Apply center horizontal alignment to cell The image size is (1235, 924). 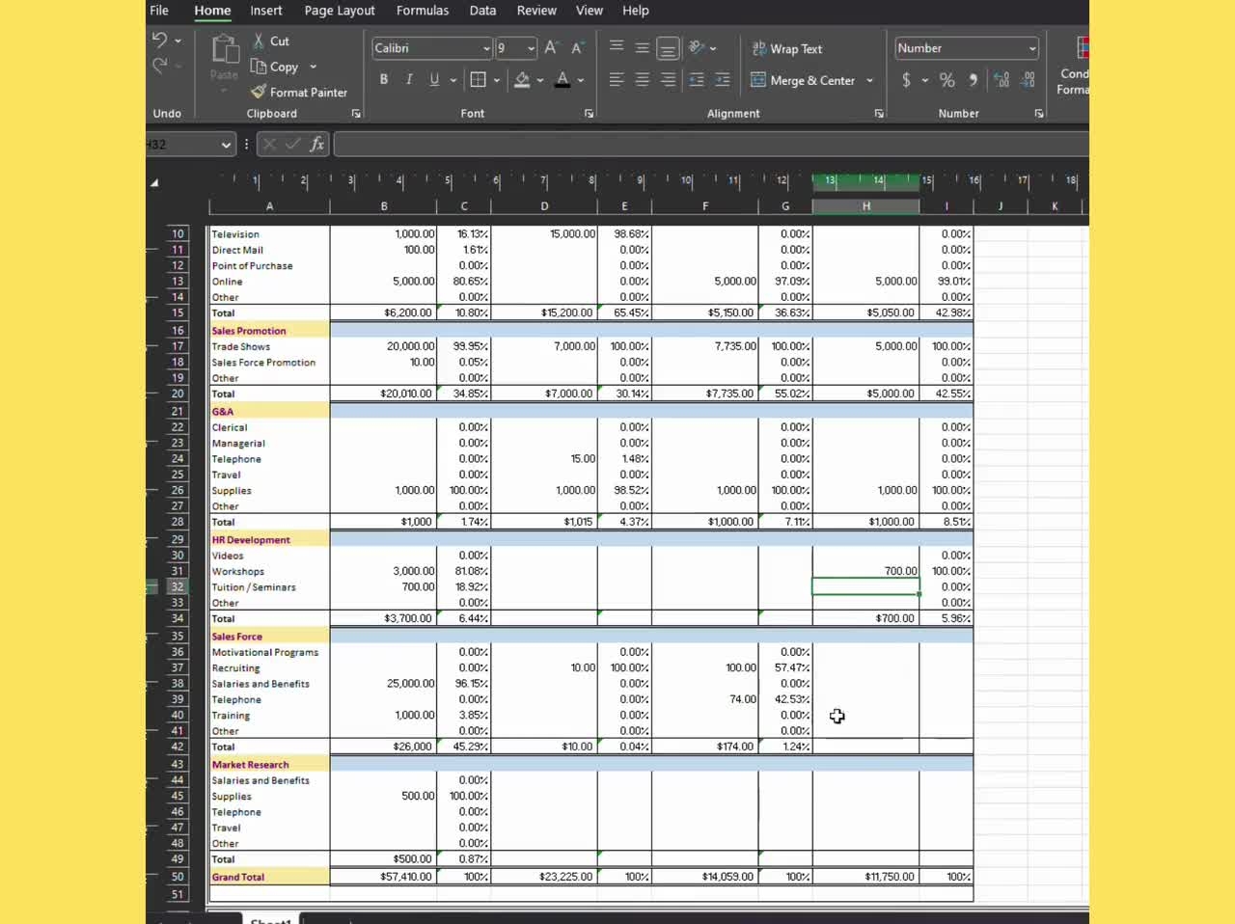coord(643,80)
